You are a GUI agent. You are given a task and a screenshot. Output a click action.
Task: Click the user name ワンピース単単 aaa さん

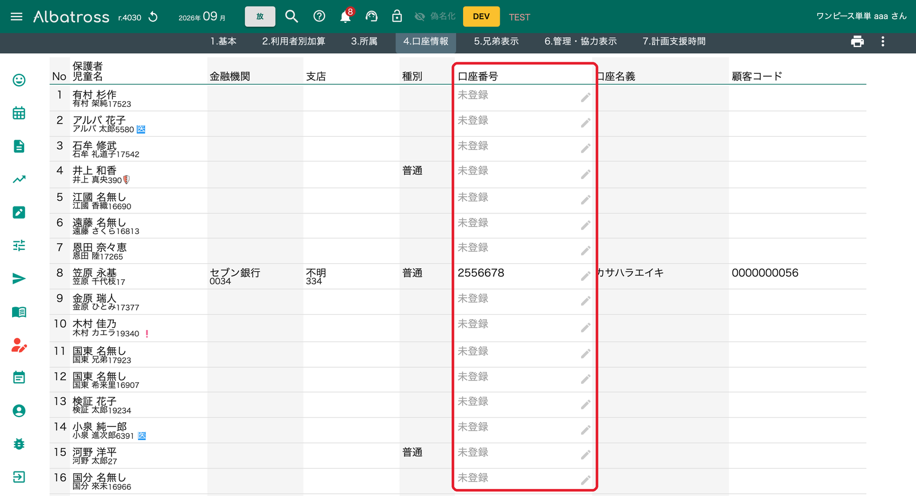tap(861, 16)
